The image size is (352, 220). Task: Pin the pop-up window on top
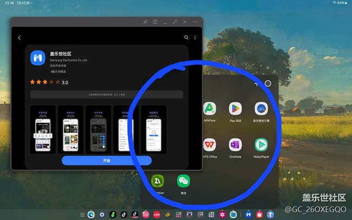click(145, 22)
